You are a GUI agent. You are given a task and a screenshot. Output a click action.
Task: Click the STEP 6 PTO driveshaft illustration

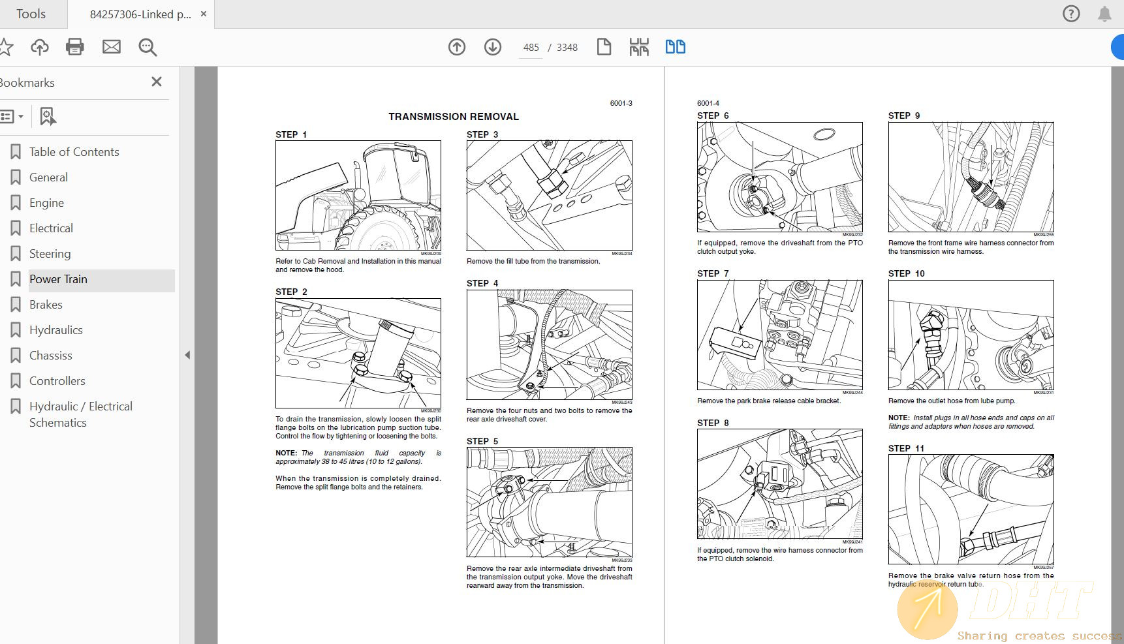pyautogui.click(x=780, y=177)
